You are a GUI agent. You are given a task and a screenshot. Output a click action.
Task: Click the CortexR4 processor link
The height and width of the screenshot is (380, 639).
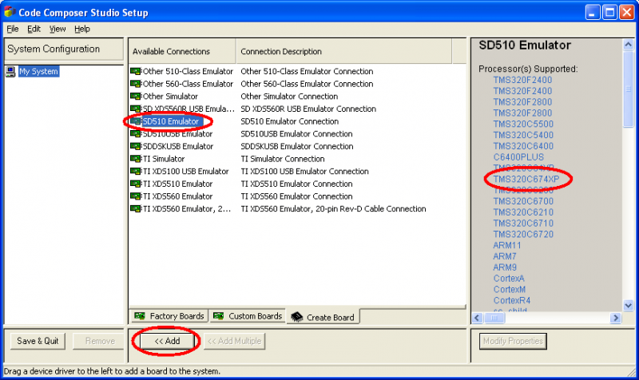pos(512,300)
